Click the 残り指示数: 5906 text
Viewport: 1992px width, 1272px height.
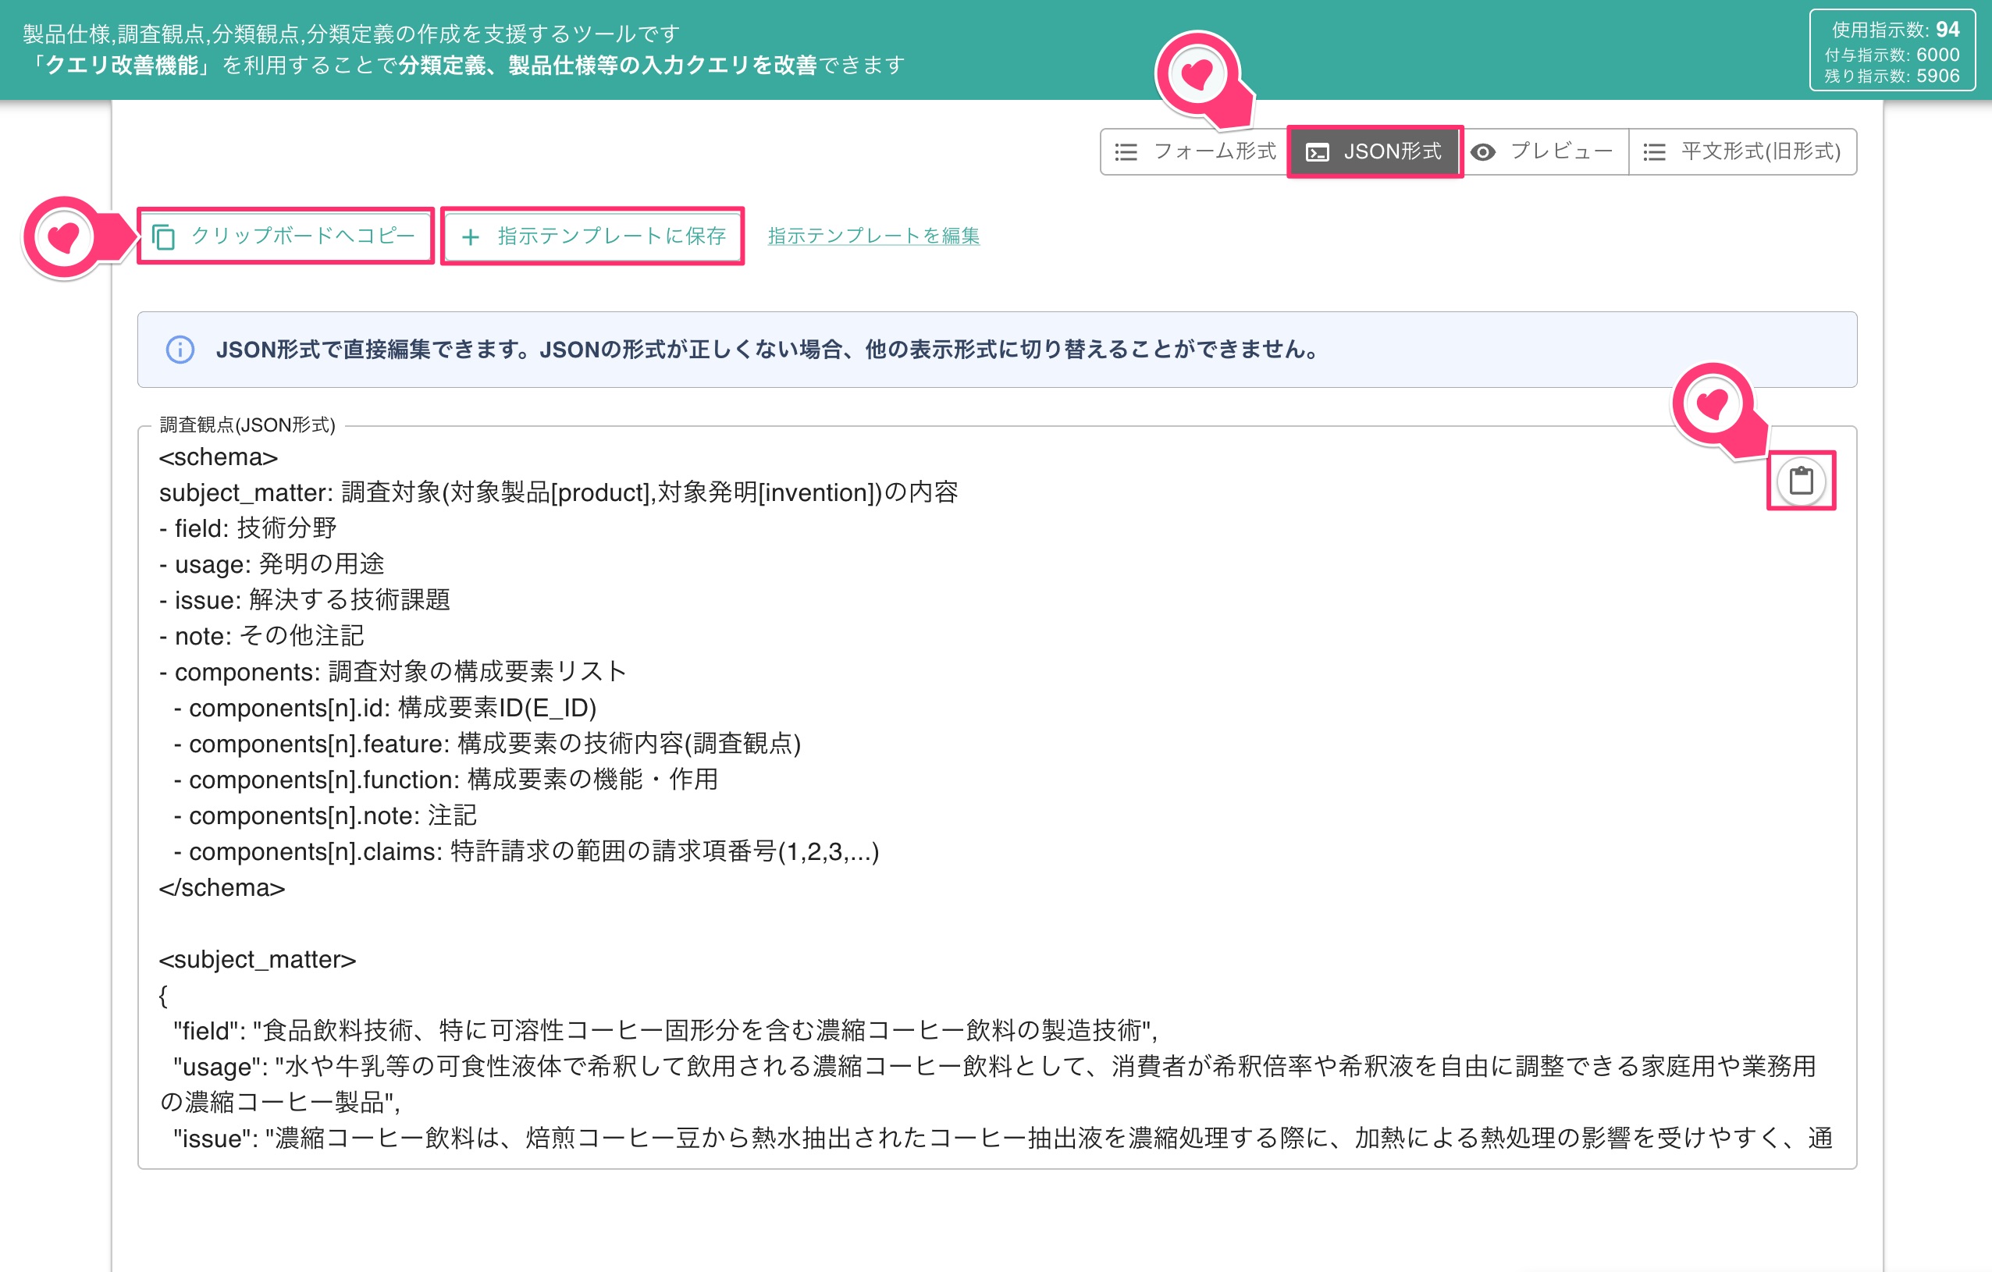click(x=1892, y=76)
